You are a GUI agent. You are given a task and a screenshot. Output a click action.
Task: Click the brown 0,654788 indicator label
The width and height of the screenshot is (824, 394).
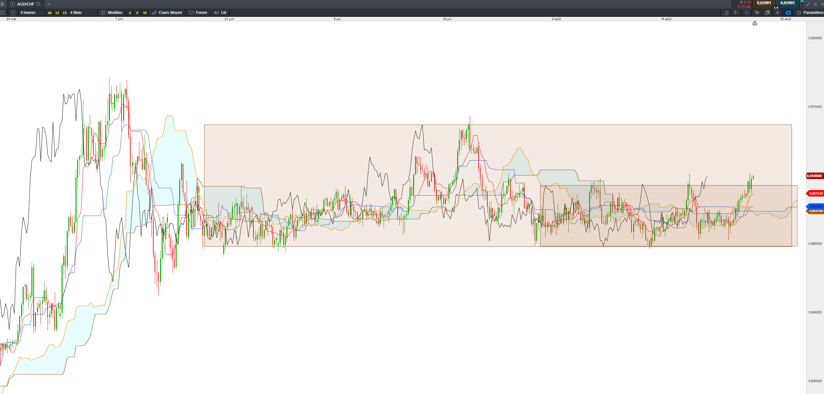[x=815, y=211]
